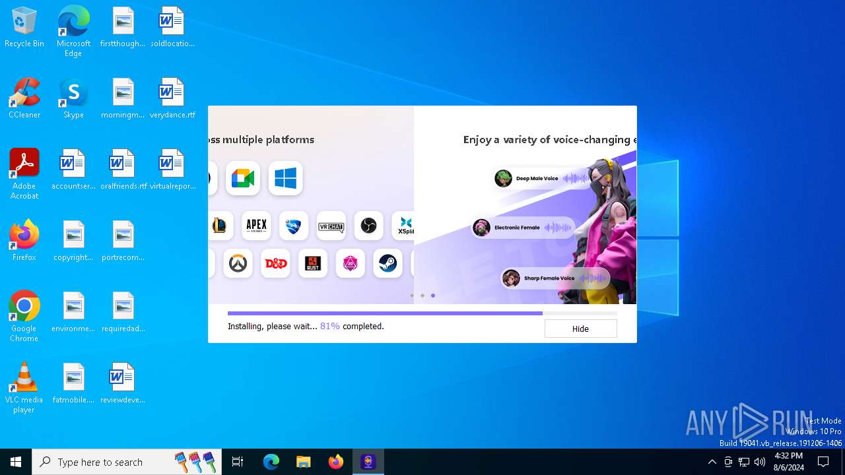The width and height of the screenshot is (845, 475).
Task: Click the Apex Legends icon
Action: tap(256, 226)
